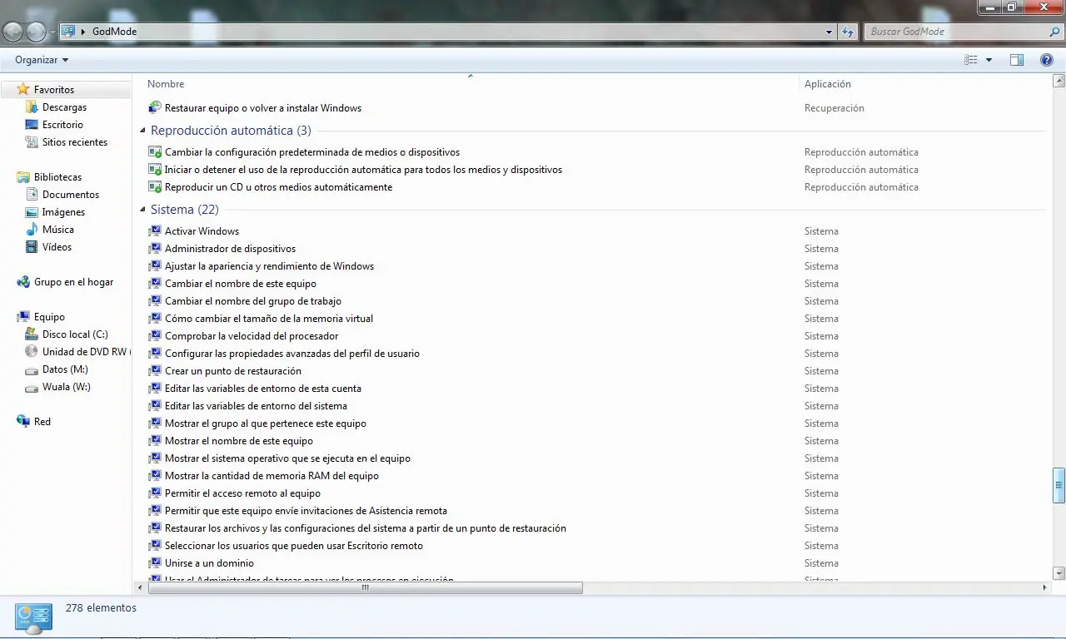Viewport: 1066px width, 639px height.
Task: Click the Forward navigation arrow button
Action: [37, 32]
